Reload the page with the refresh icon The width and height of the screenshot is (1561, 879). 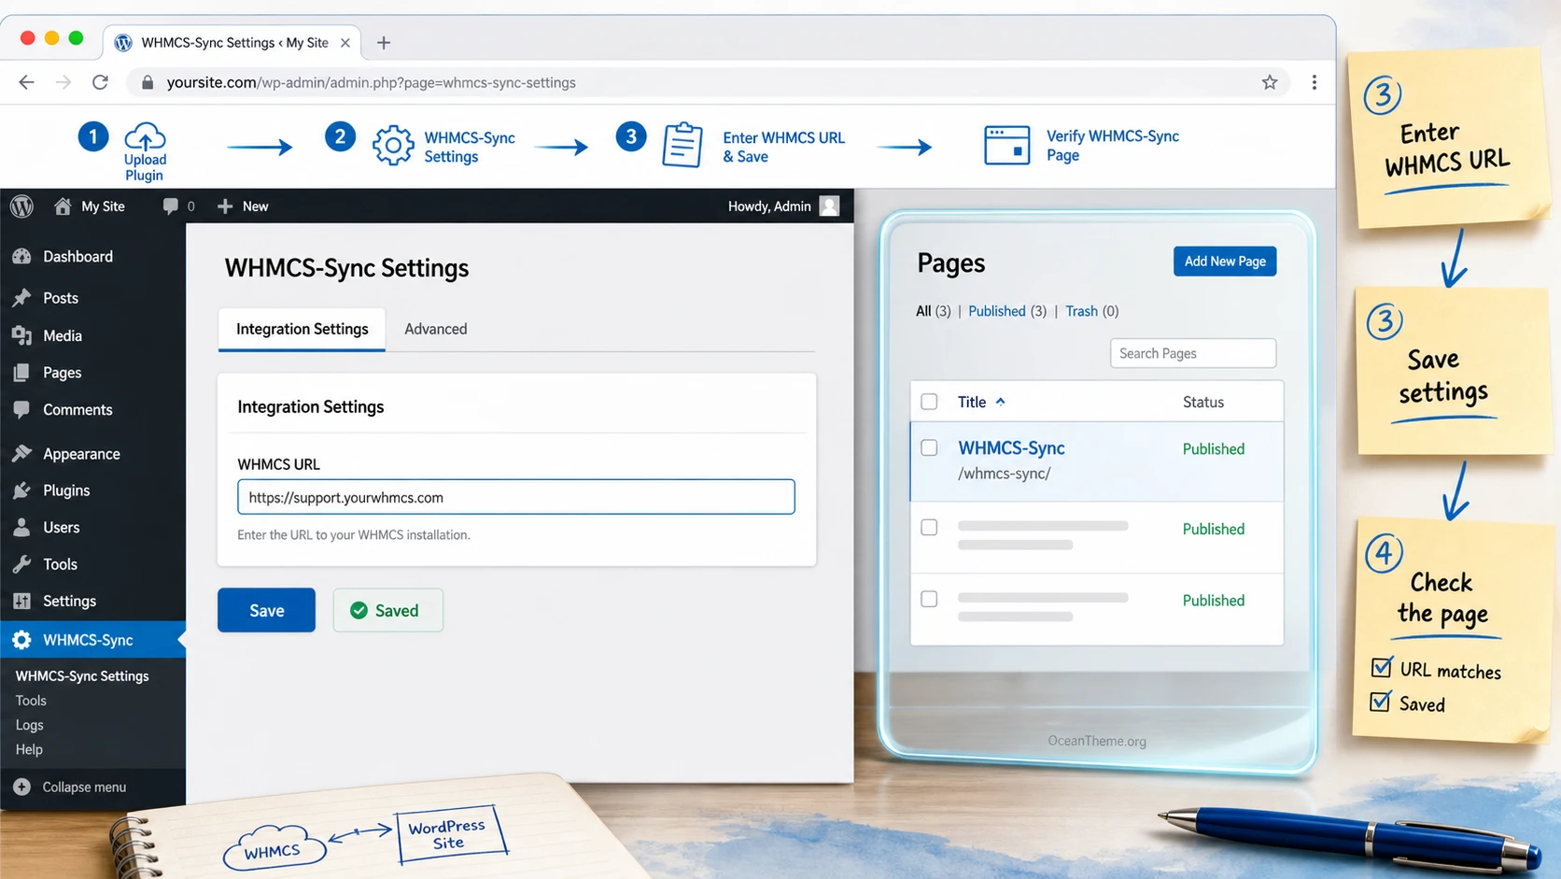pyautogui.click(x=100, y=82)
